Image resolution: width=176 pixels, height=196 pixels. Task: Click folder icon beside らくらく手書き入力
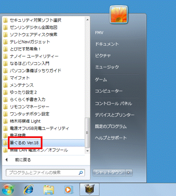click(5, 100)
